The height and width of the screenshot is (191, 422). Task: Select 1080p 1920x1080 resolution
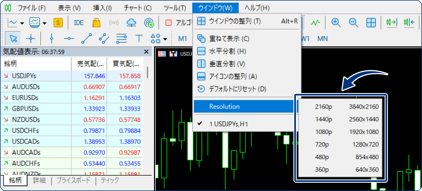point(340,132)
